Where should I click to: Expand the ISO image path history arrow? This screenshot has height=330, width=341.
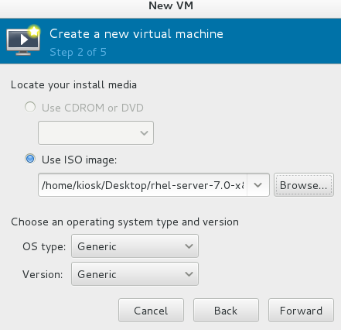258,185
